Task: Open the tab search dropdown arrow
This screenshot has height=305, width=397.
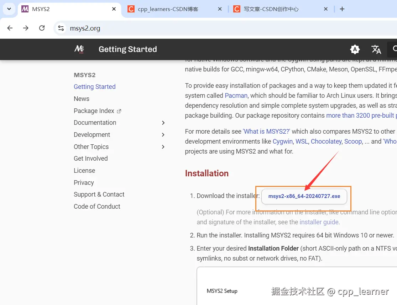Action: [x=9, y=9]
